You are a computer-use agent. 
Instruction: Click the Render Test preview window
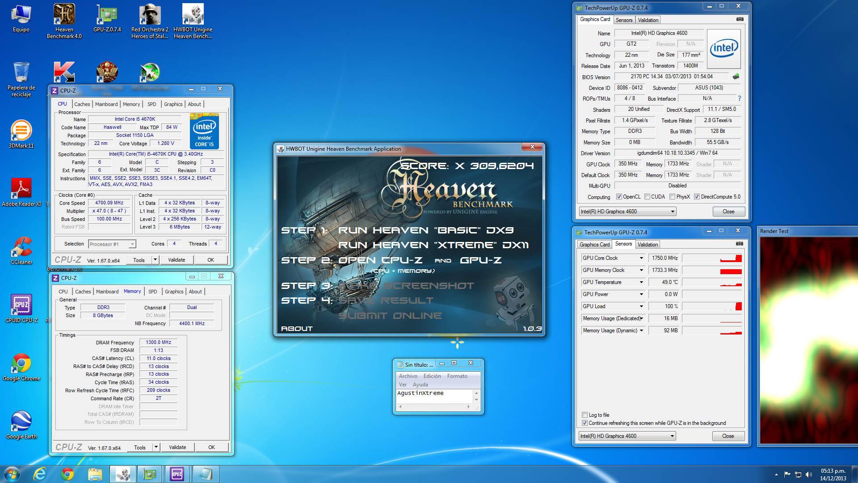[x=808, y=340]
